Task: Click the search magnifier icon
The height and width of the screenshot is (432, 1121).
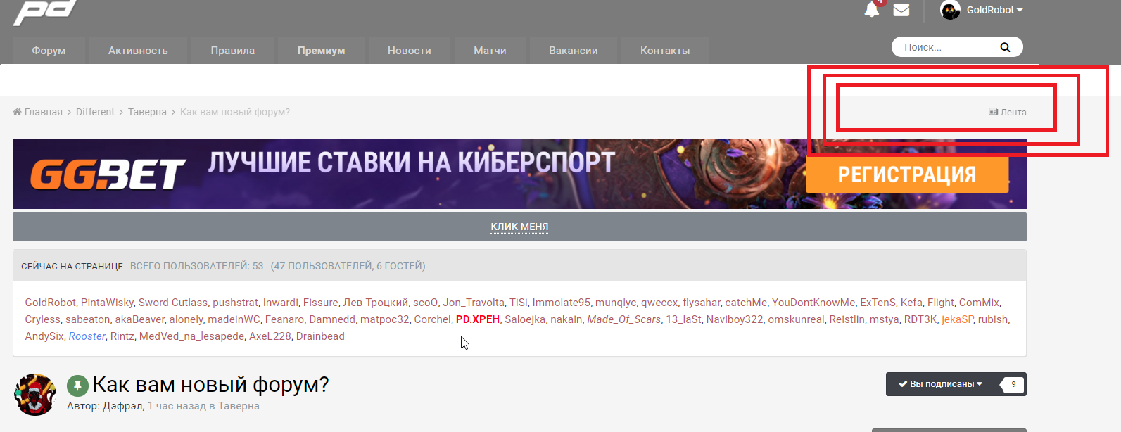Action: 1005,47
